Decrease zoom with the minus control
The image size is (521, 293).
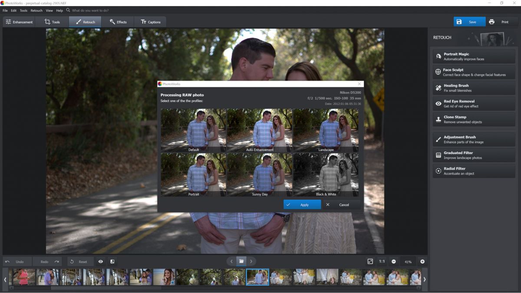pyautogui.click(x=394, y=261)
